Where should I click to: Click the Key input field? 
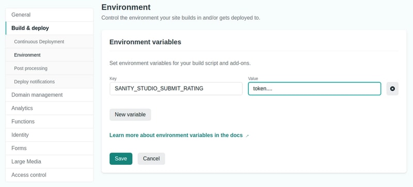(176, 89)
